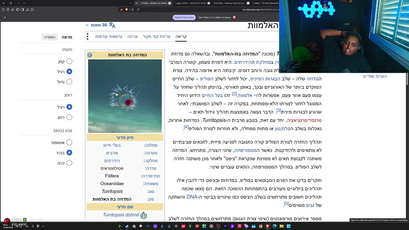Open a new browser tab with plus
Image resolution: width=409 pixels, height=230 pixels.
pos(130,3)
